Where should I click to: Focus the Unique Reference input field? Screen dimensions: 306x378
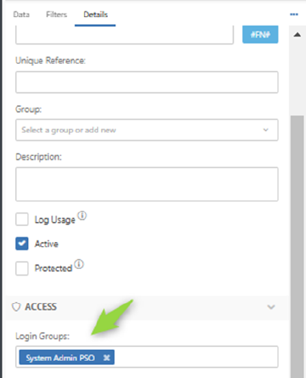click(x=147, y=82)
